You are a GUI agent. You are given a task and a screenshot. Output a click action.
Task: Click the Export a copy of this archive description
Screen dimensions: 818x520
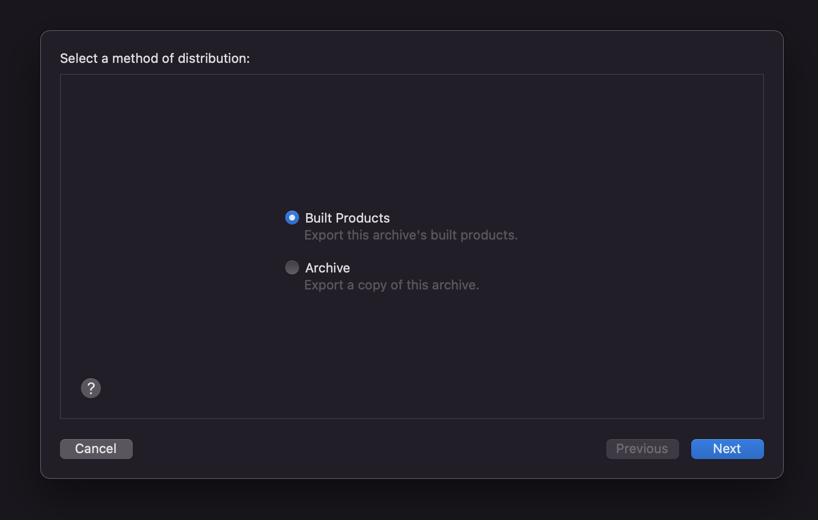(x=391, y=285)
